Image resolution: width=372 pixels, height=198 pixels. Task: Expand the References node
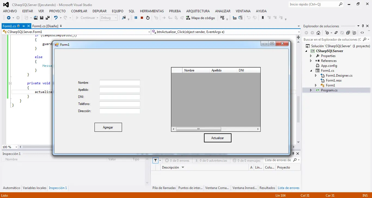pyautogui.click(x=311, y=61)
